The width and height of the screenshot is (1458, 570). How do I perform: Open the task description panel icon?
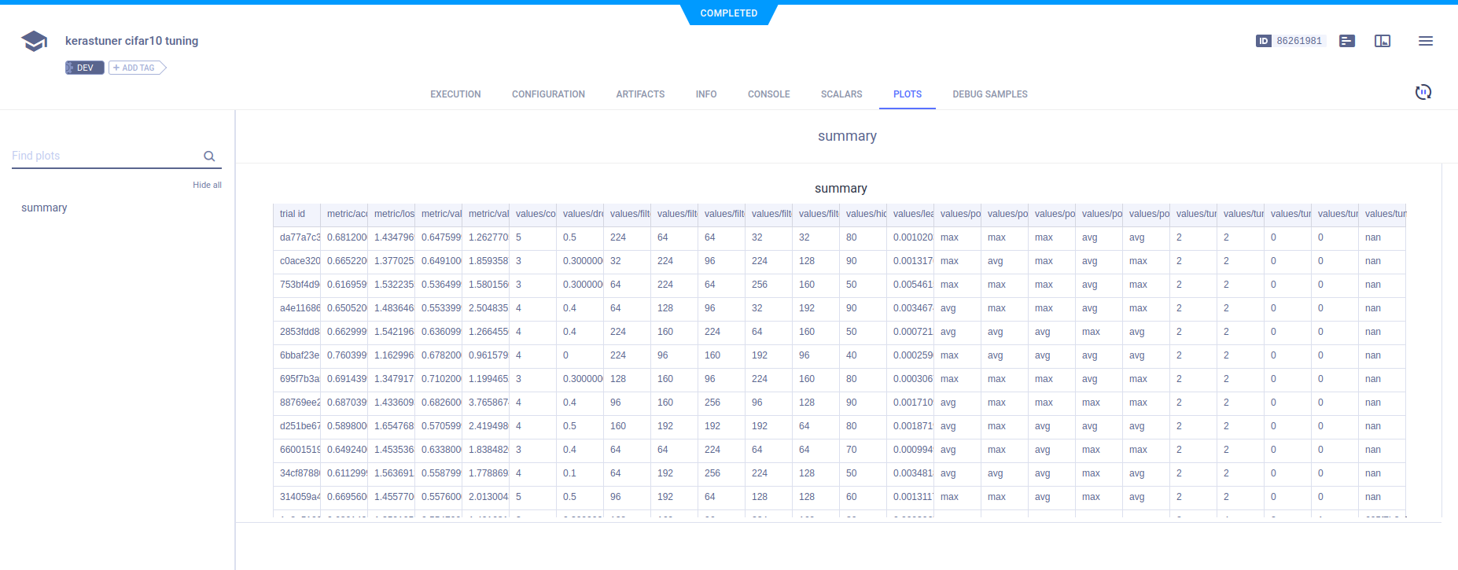pyautogui.click(x=1346, y=41)
